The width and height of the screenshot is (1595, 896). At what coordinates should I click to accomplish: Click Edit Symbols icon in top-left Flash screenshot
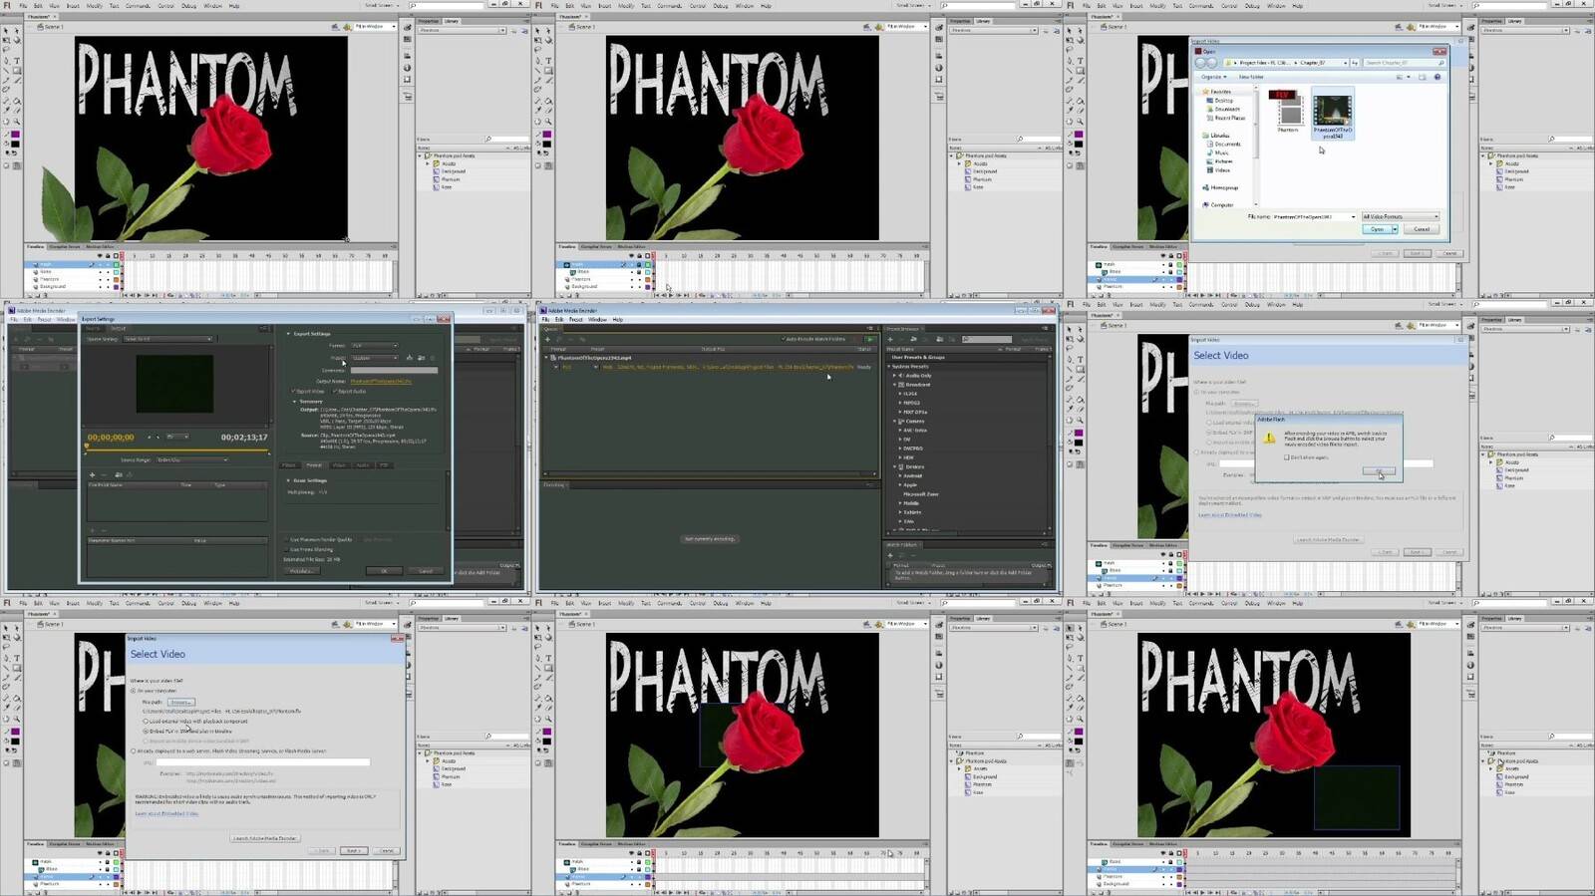point(347,27)
